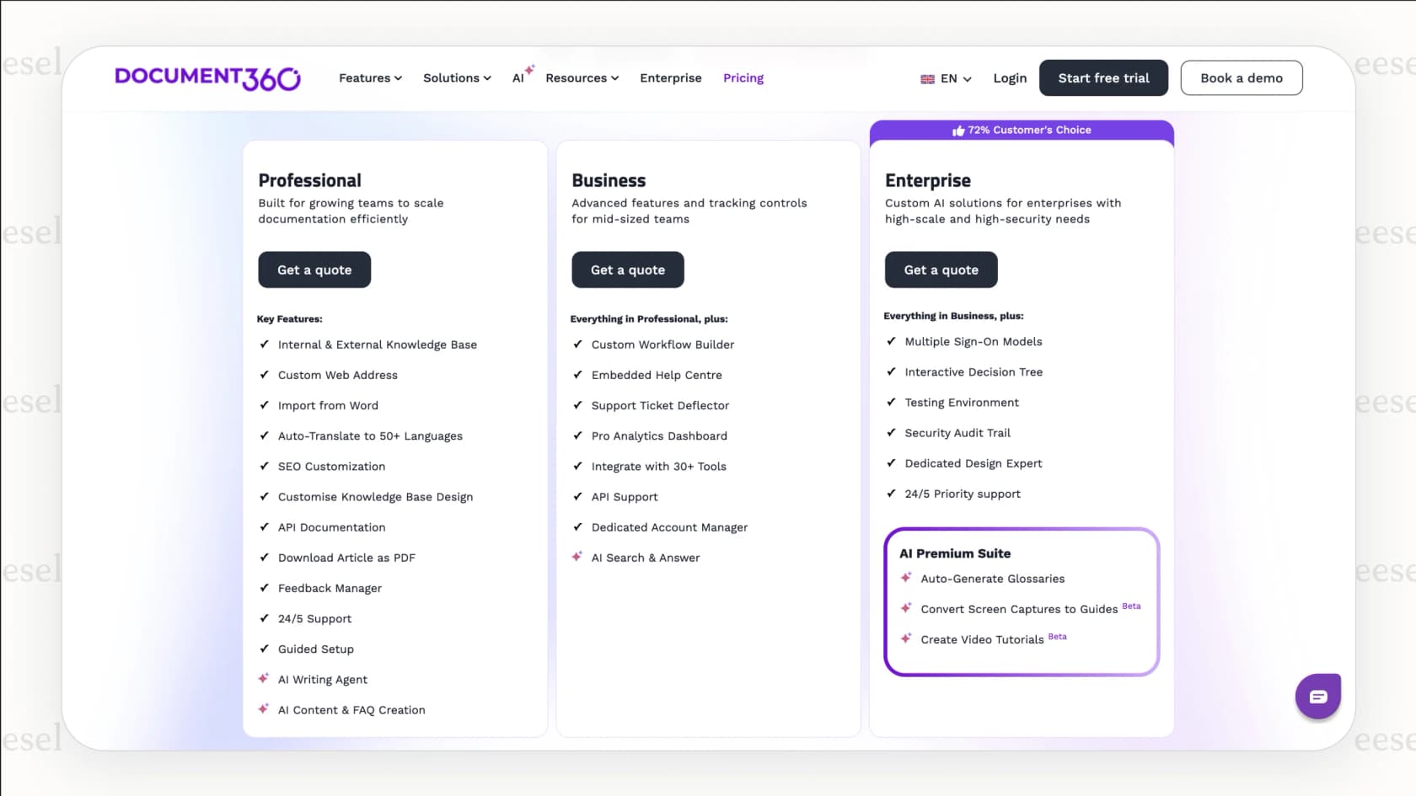
Task: Open the EN language selector
Action: coord(946,78)
